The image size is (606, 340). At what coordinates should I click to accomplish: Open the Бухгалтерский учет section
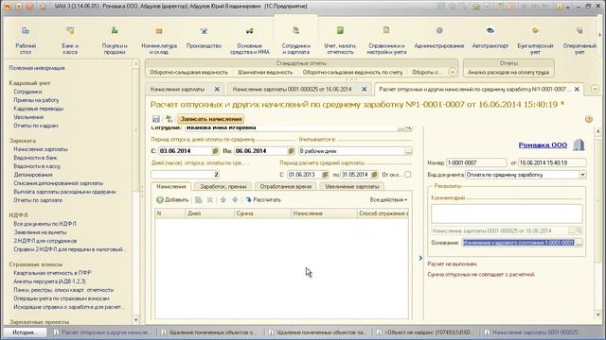tap(535, 40)
